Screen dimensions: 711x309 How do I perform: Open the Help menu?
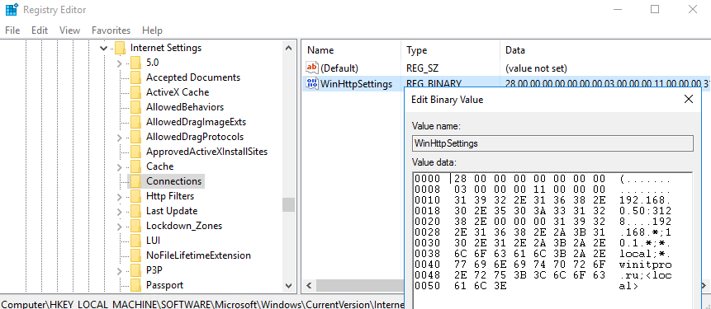tap(152, 30)
